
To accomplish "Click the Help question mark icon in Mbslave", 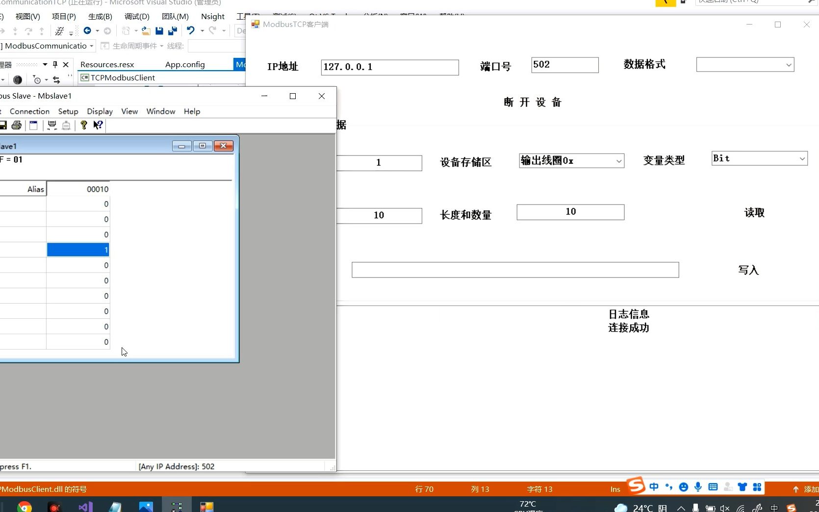I will [83, 126].
